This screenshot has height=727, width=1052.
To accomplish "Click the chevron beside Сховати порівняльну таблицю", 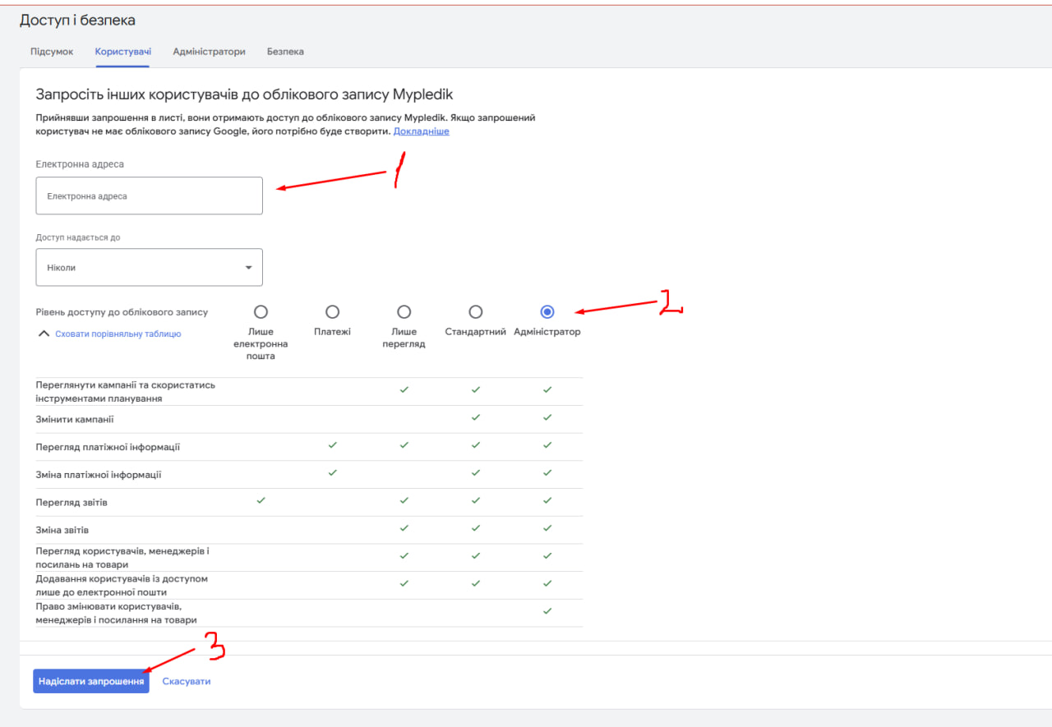I will click(44, 334).
